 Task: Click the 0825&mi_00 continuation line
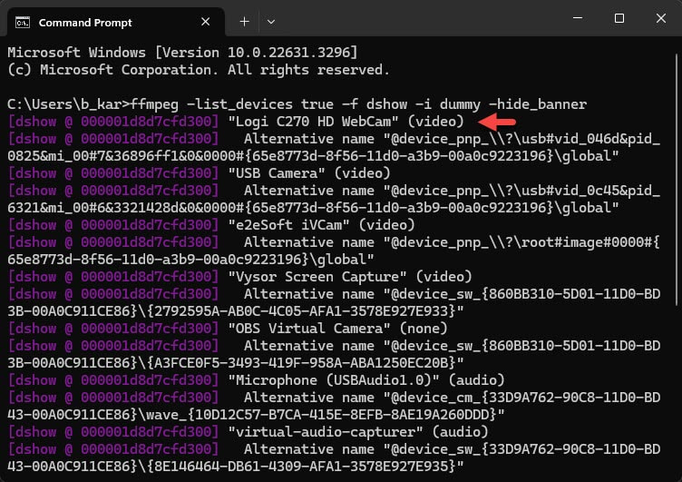coord(313,156)
